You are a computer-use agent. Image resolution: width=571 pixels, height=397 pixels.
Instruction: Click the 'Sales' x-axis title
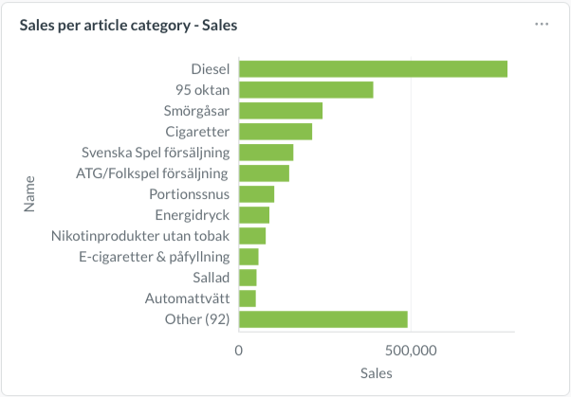pyautogui.click(x=376, y=373)
